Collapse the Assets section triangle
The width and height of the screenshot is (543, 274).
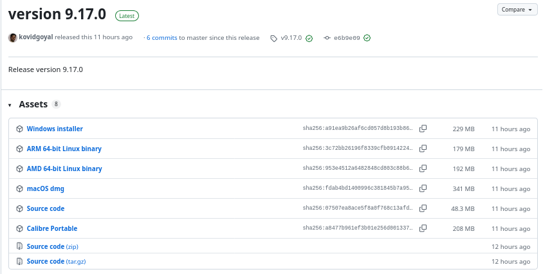pyautogui.click(x=10, y=105)
